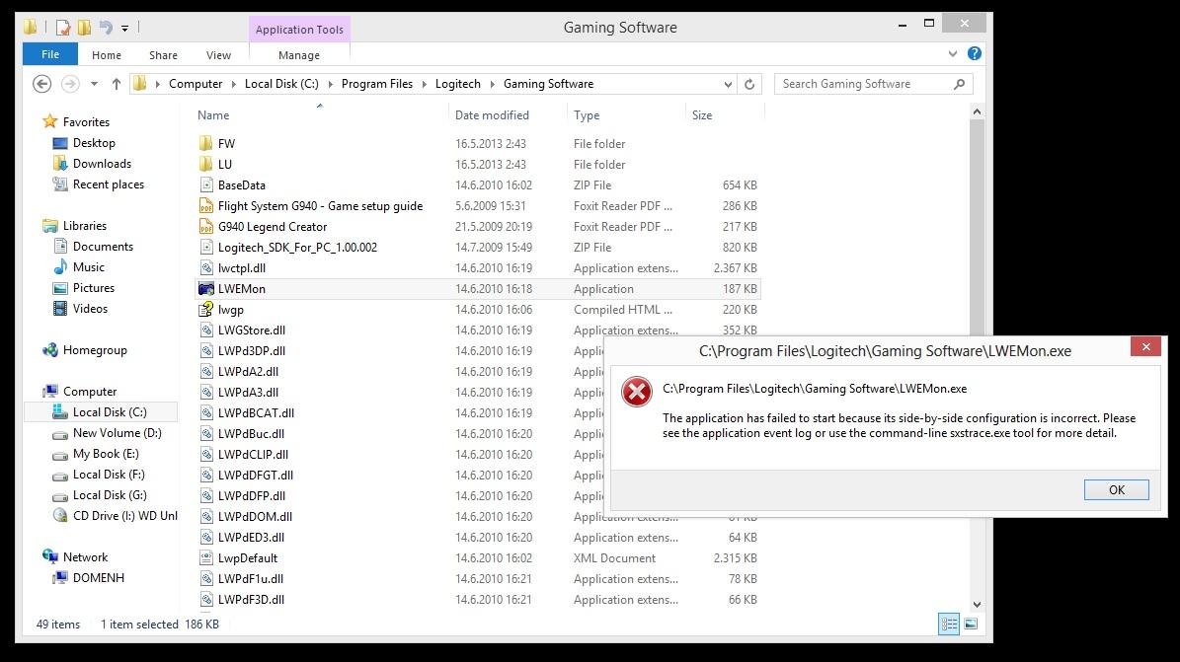Screen dimensions: 1180x662
Task: Click the file list scroll down arrow
Action: [x=977, y=604]
